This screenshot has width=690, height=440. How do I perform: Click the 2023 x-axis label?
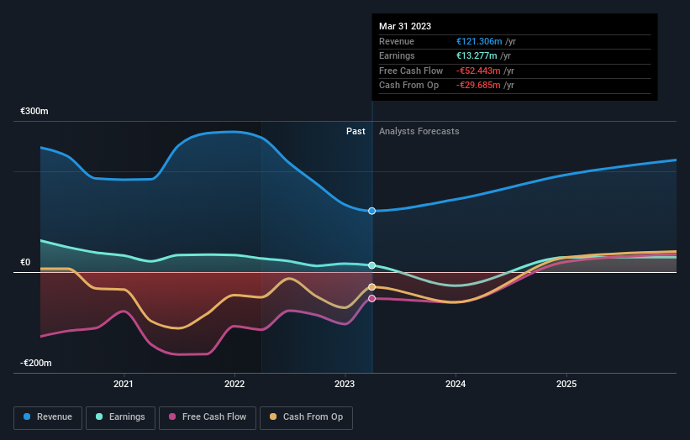tap(345, 384)
